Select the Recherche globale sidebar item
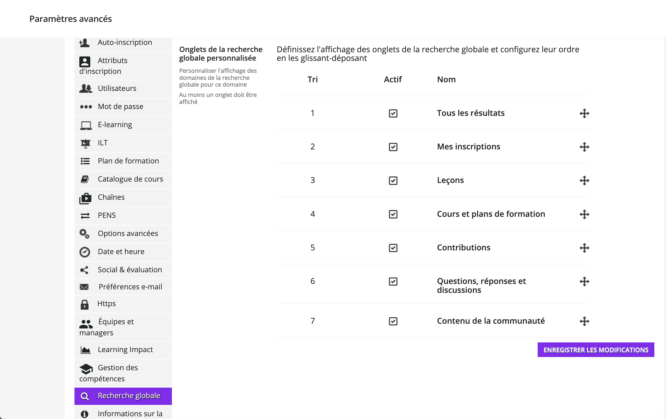 [129, 396]
